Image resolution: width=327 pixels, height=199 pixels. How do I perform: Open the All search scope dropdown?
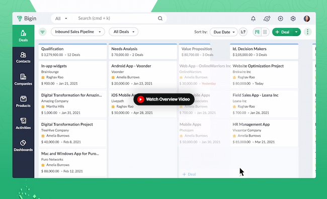[x=61, y=19]
